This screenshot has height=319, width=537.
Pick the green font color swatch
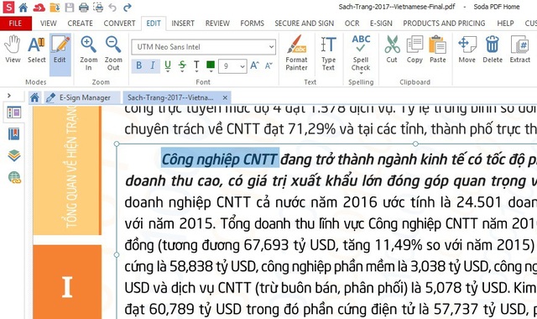click(x=211, y=65)
